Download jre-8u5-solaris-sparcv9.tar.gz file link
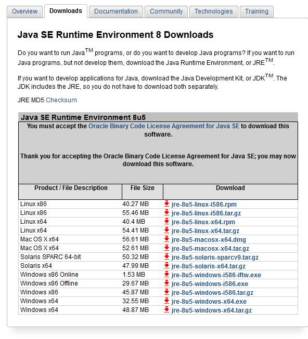 tap(215, 257)
